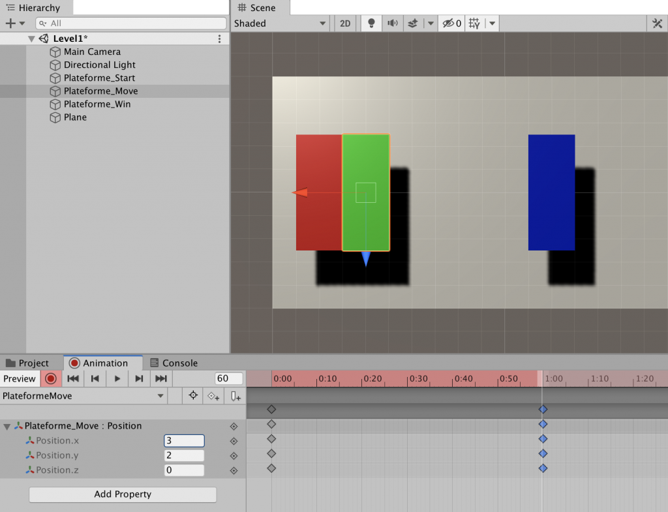Select Plateforme_Win in the Hierarchy
The width and height of the screenshot is (668, 512).
coord(97,104)
